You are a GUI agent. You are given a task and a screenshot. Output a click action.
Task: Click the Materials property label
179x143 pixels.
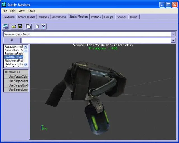click(14, 72)
